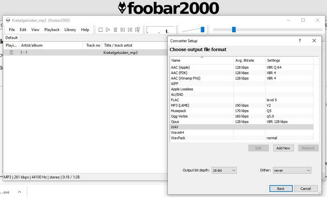Click the Artist/album column header
327x197 pixels.
51,45
